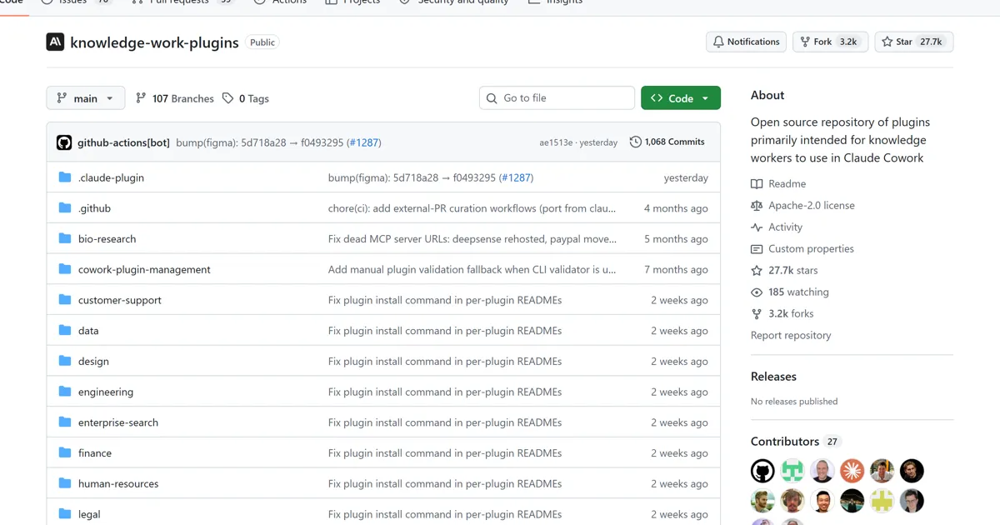Open the "Fix dead MCP server URLs" commit message
The image size is (1000, 525).
(x=472, y=239)
